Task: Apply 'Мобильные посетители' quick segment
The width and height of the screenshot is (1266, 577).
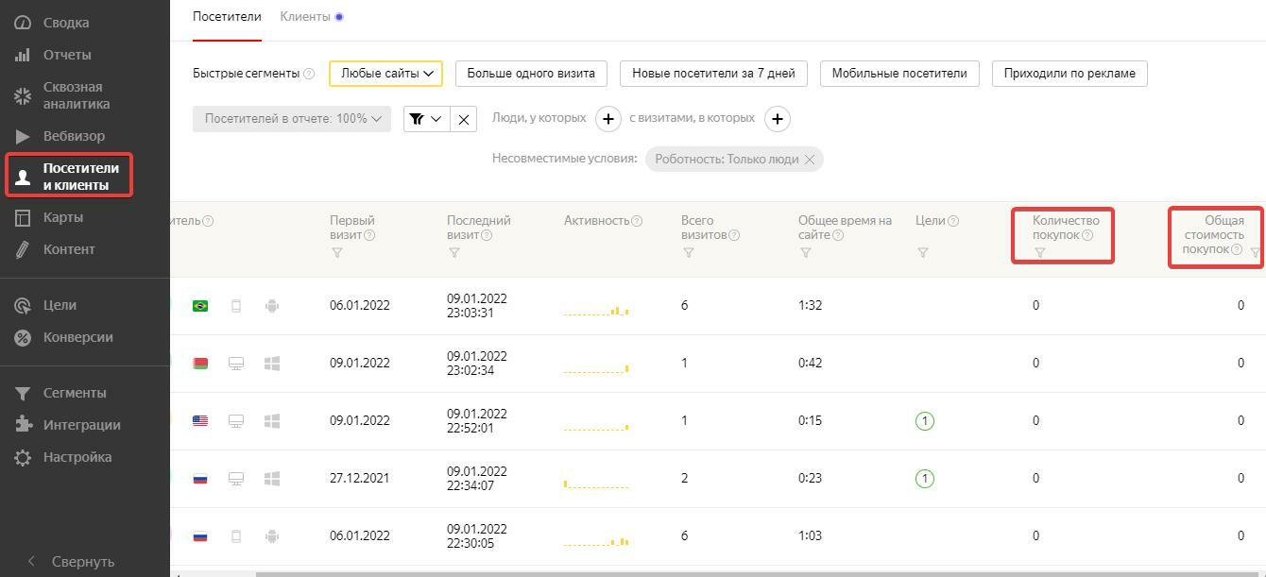Action: [898, 74]
